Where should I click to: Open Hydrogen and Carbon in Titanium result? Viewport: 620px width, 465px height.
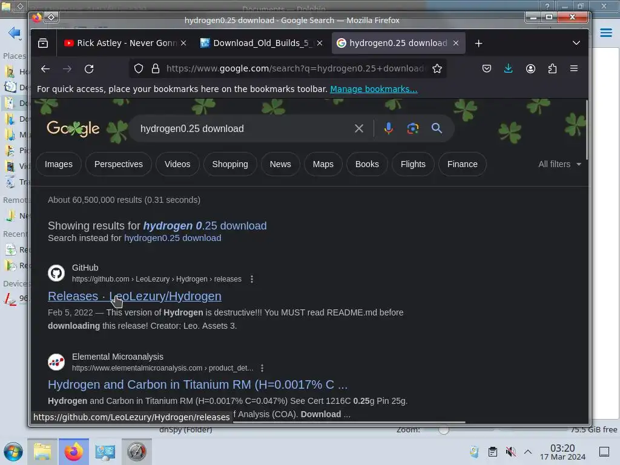[x=198, y=384]
